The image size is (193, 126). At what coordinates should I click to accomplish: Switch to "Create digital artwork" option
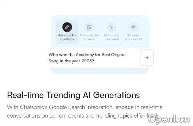coord(89,37)
